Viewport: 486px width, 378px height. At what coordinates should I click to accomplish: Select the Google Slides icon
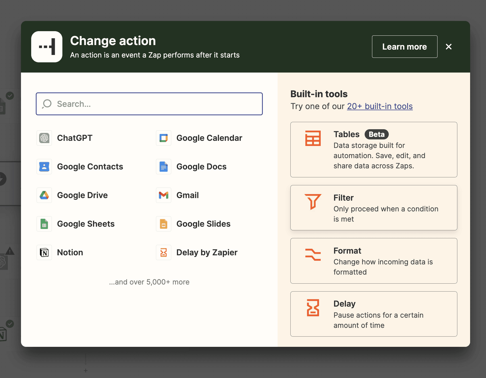(164, 224)
